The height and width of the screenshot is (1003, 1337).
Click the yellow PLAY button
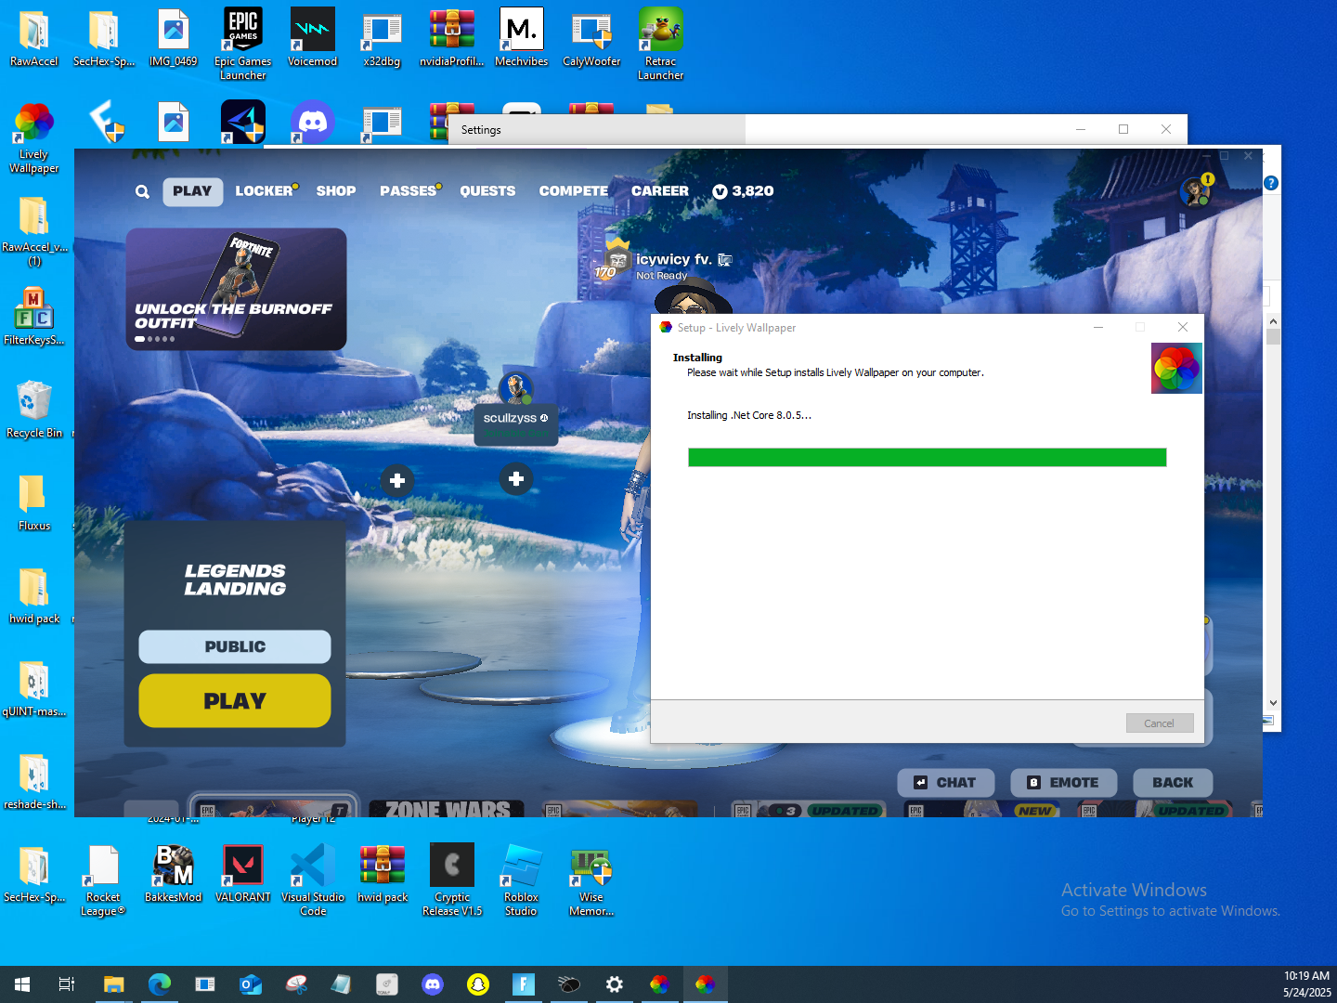235,701
